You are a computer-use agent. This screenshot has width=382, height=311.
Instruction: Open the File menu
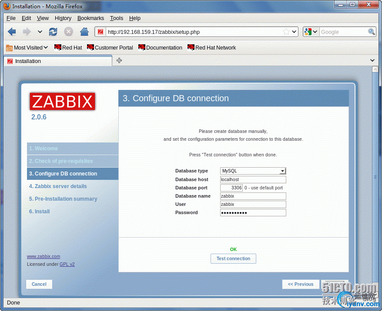click(11, 18)
